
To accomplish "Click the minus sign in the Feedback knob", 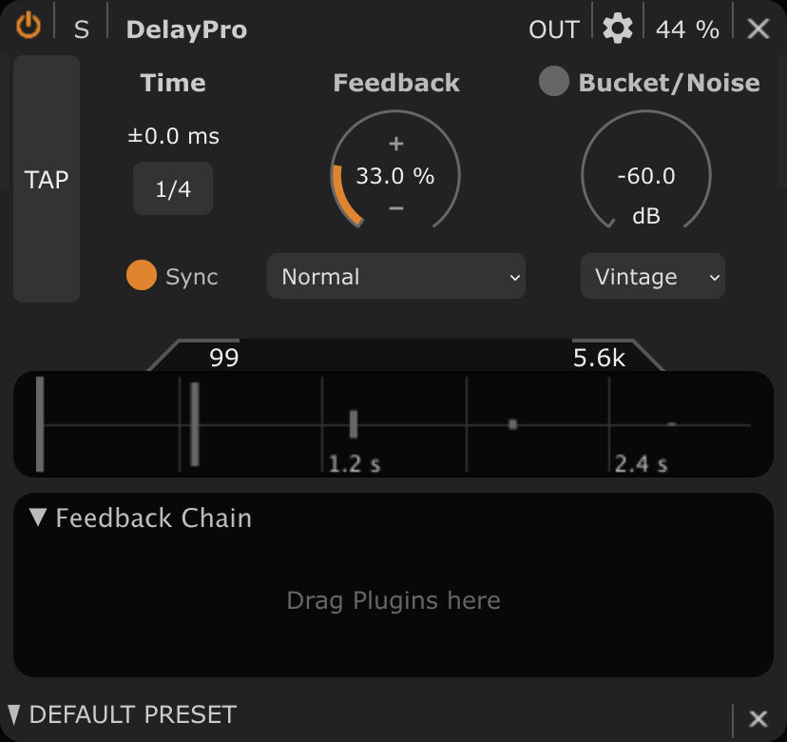I will [x=396, y=208].
